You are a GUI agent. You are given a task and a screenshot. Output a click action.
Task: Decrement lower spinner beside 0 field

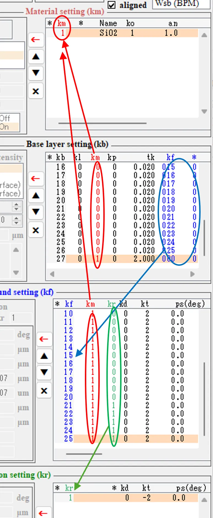[x=16, y=222]
